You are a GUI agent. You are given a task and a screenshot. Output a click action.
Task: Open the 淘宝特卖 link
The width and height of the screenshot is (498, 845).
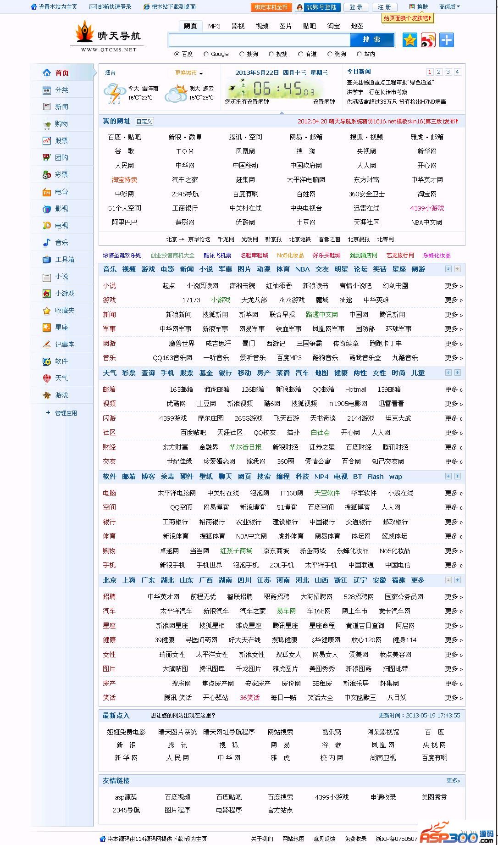(124, 180)
